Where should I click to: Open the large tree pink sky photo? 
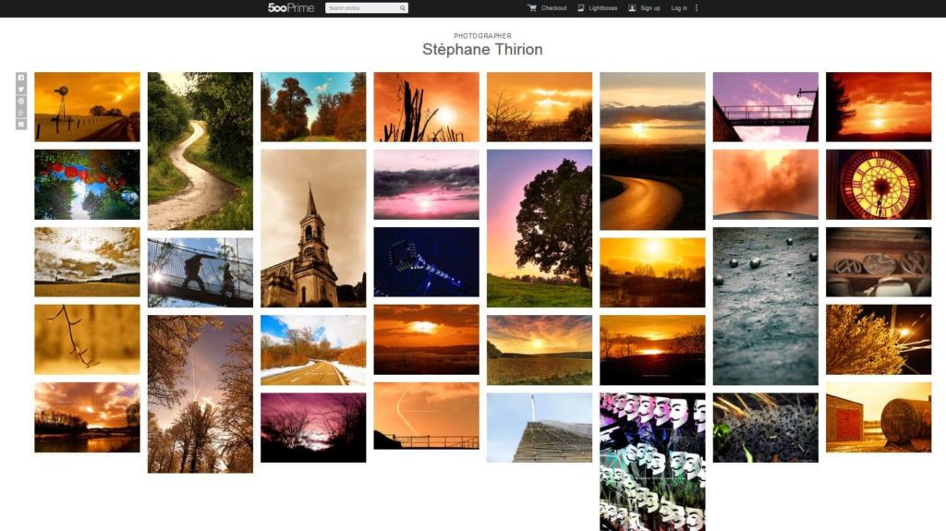point(540,228)
